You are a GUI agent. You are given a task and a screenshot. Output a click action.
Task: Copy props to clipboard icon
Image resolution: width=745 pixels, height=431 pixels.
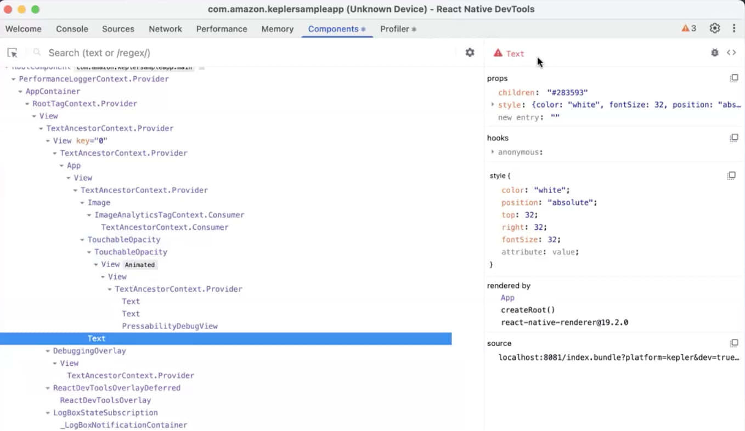coord(733,78)
